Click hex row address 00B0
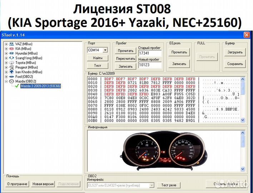Screen dimensions: 253x193 (x=93, y=121)
